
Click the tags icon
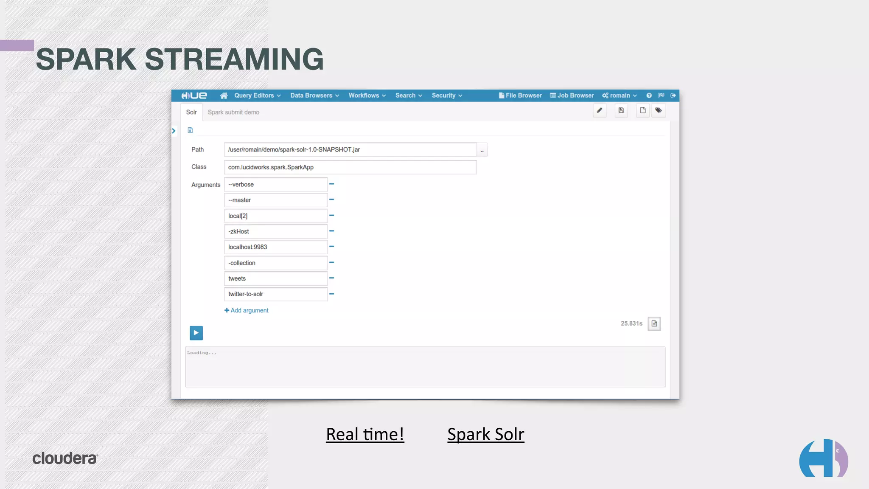(x=659, y=111)
